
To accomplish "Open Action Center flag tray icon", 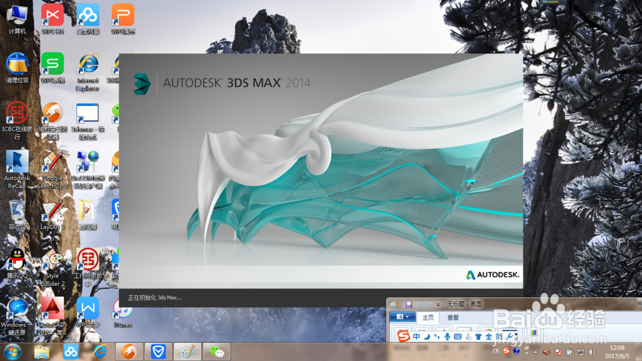I will coord(558,352).
